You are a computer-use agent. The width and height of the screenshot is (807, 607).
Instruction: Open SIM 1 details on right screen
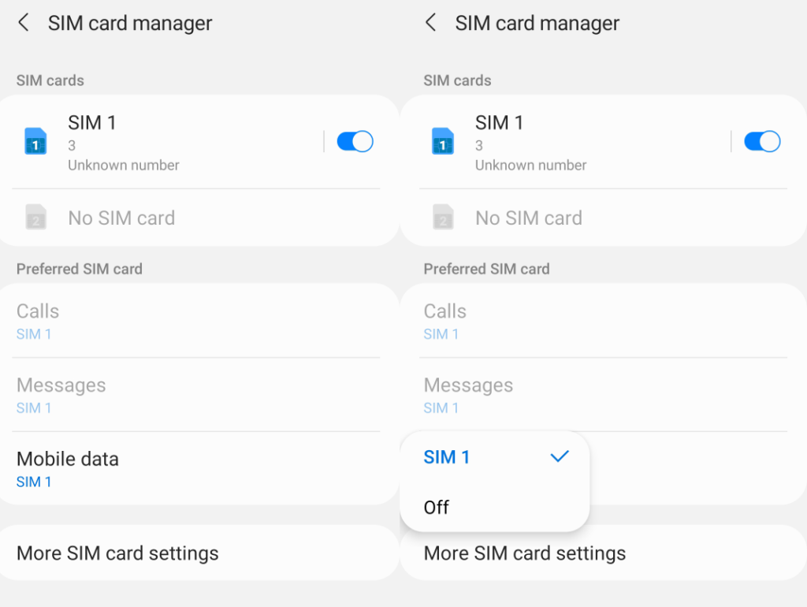tap(566, 142)
